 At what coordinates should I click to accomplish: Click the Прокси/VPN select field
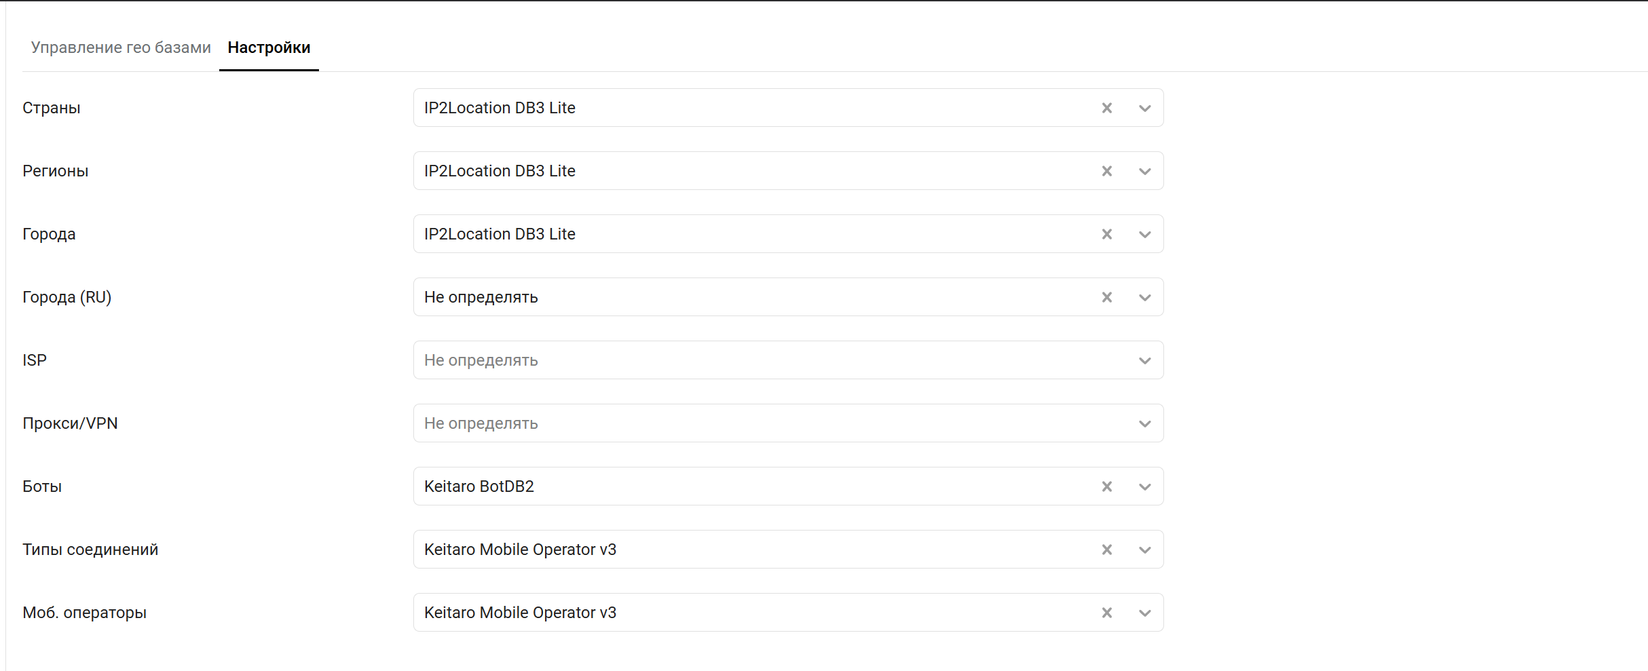click(x=747, y=423)
